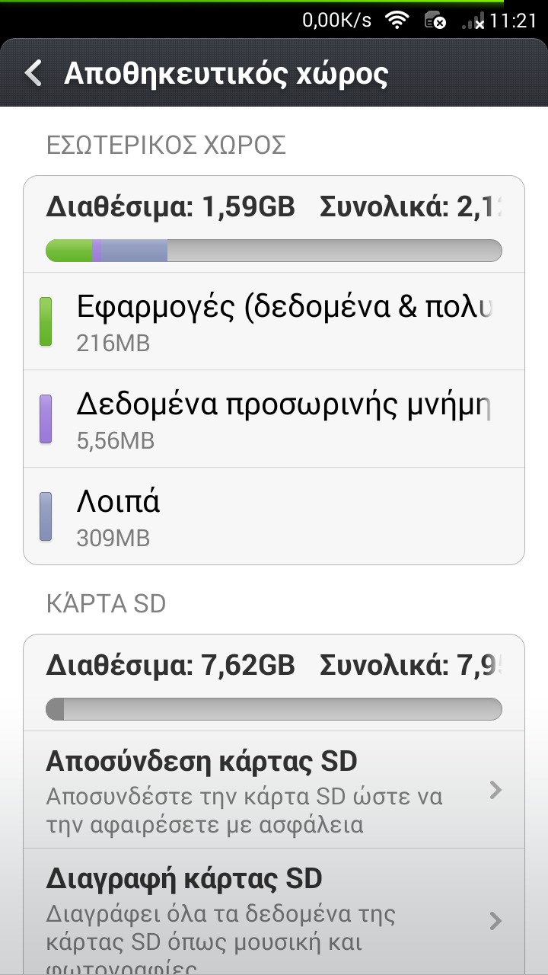Tap the Αποθηκευτικός χώρος title
548x975 pixels.
click(x=226, y=74)
